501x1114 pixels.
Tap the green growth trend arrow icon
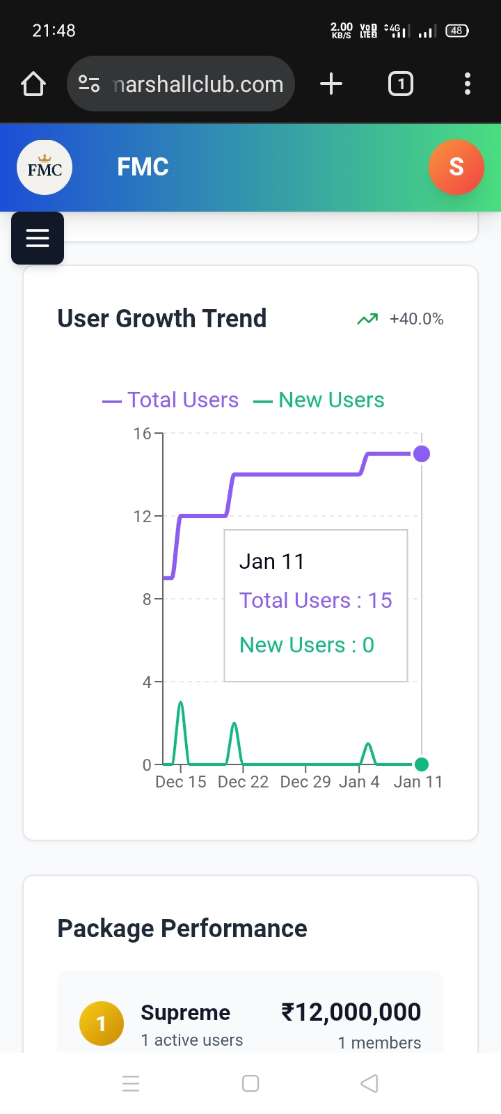point(367,319)
